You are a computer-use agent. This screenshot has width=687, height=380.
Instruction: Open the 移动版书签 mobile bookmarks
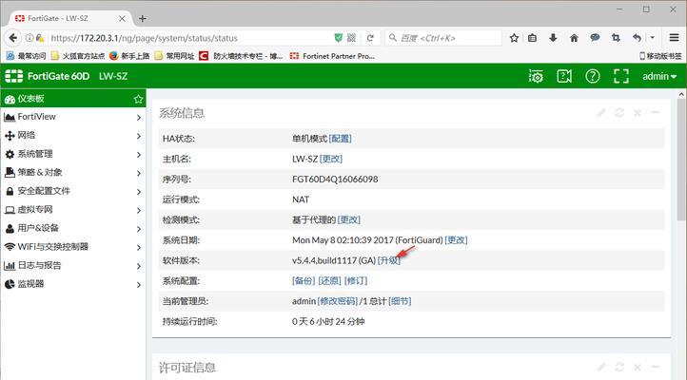660,56
